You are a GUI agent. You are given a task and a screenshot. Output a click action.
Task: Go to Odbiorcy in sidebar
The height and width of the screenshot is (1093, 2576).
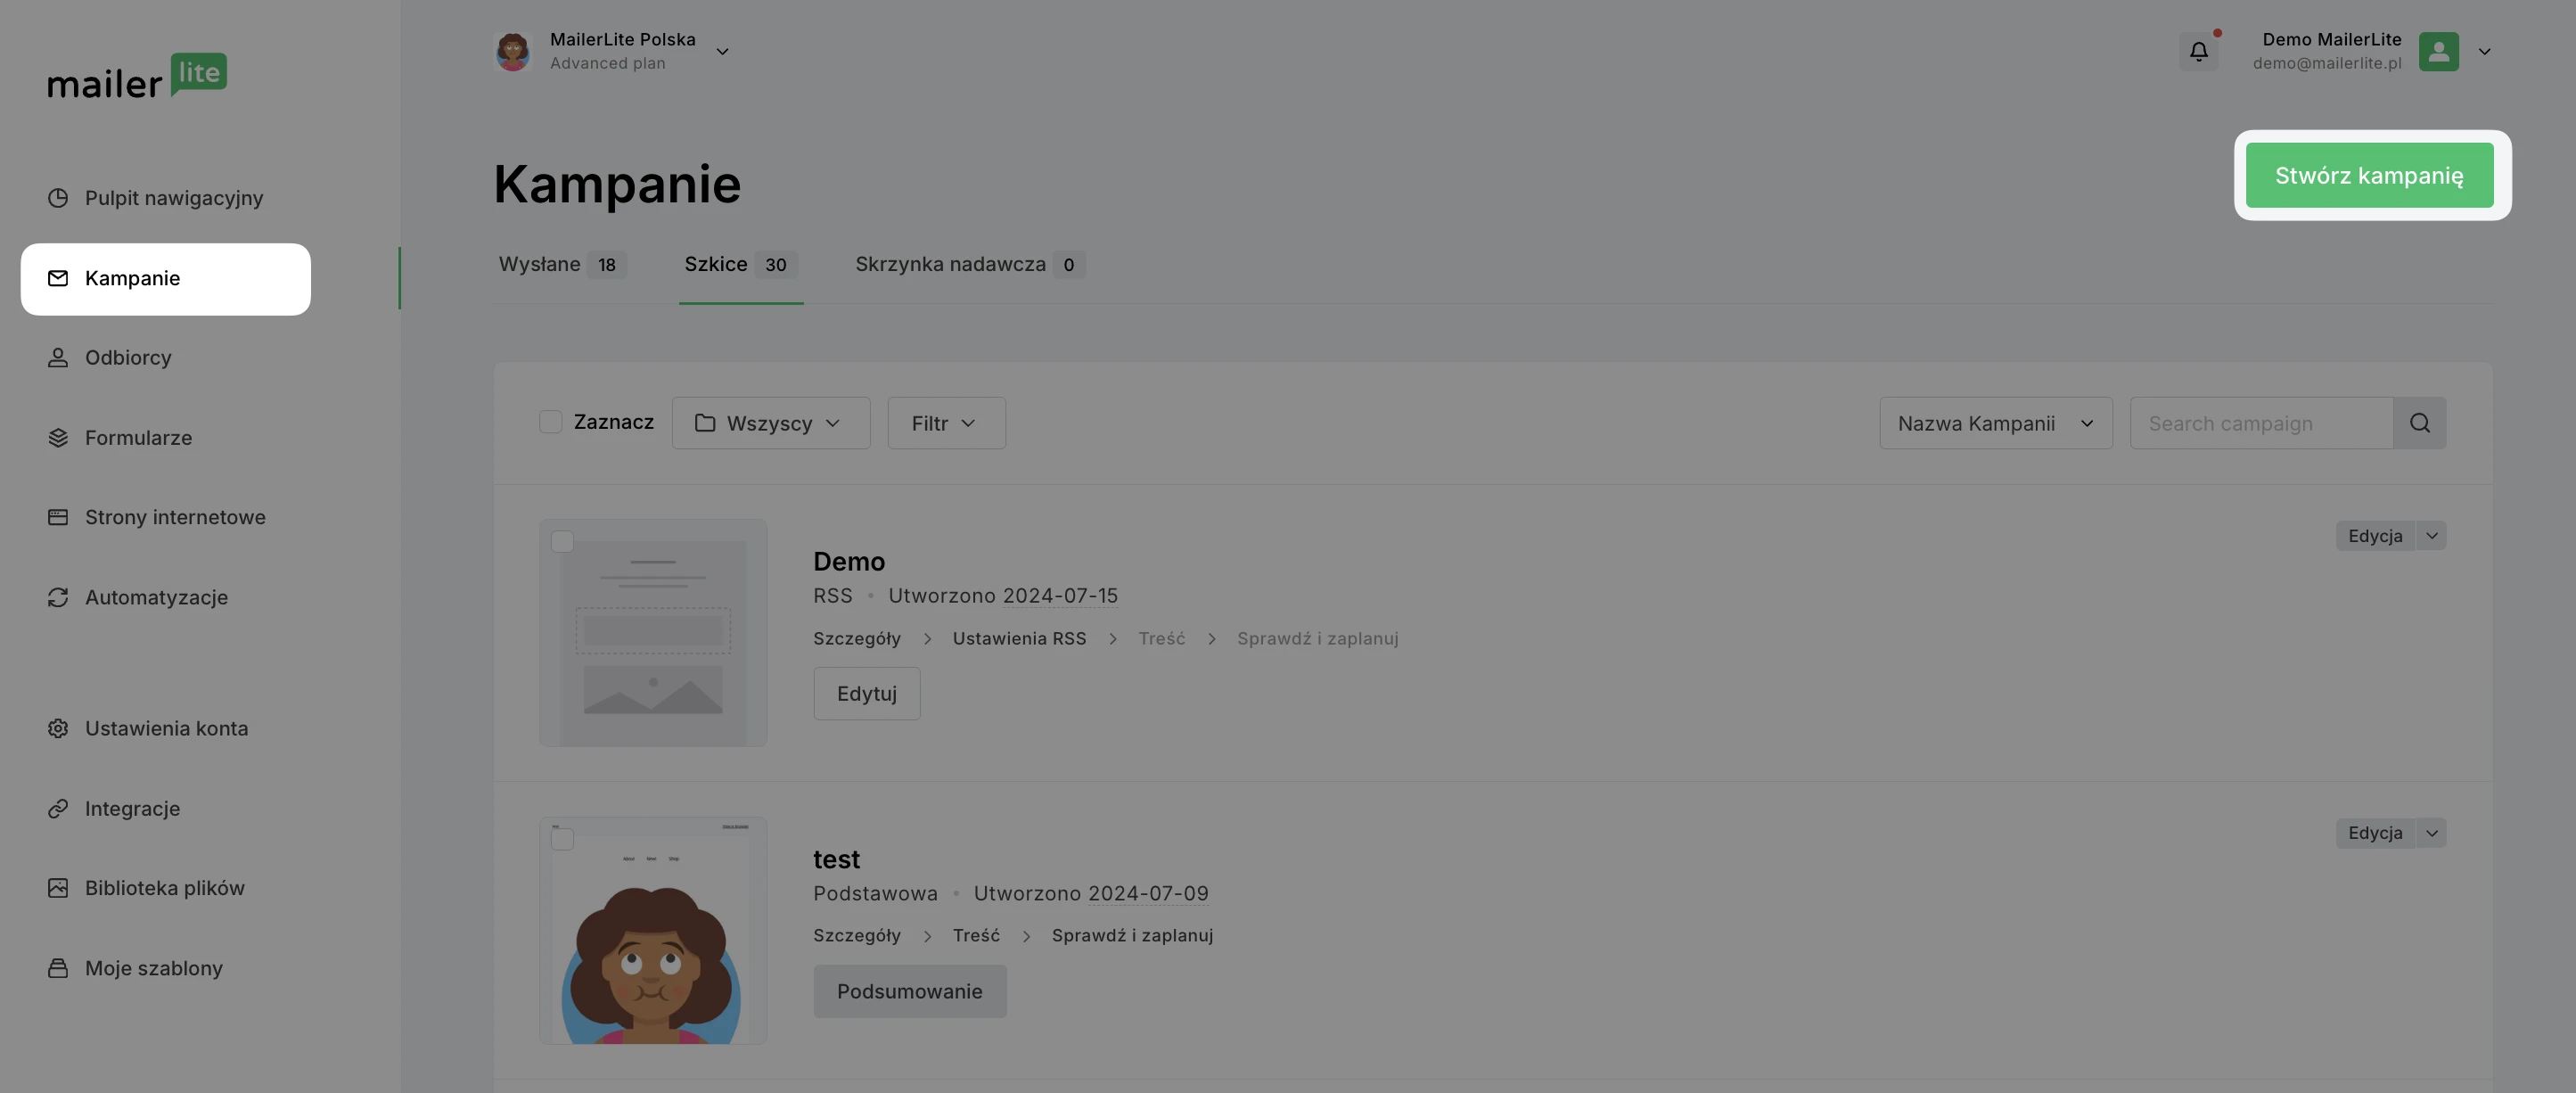(x=128, y=358)
